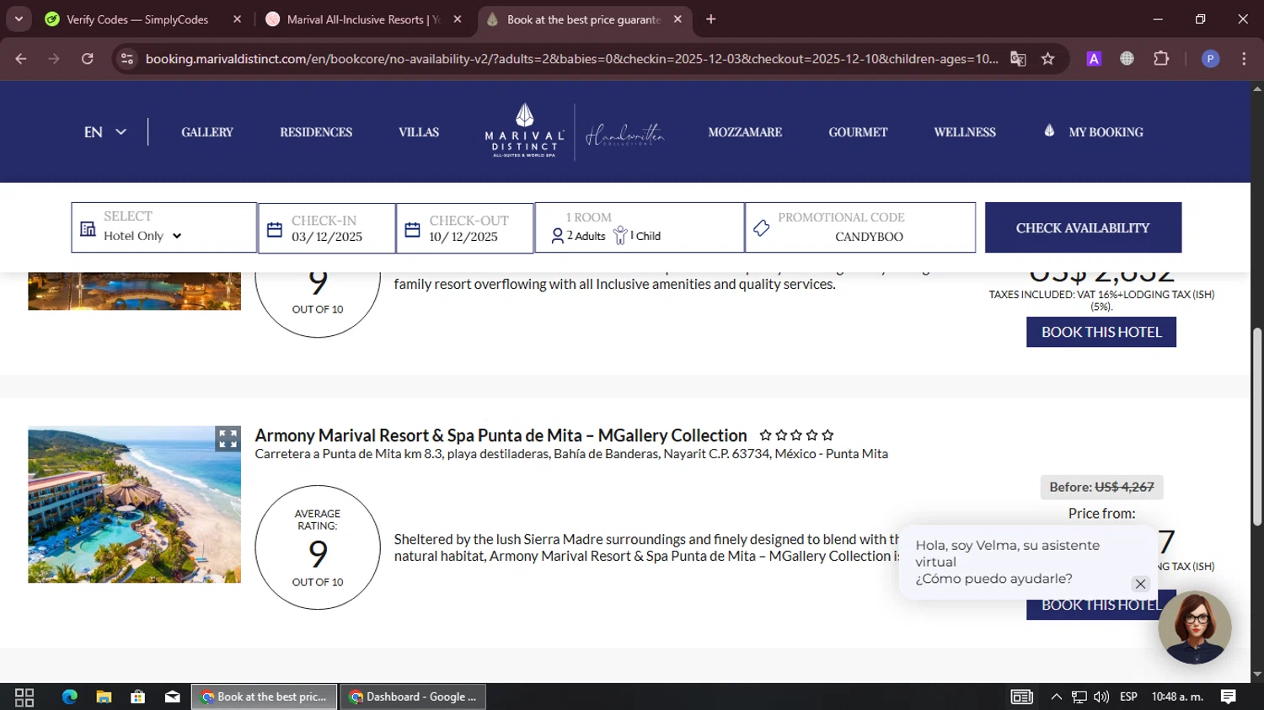Open the Villas menu item
The width and height of the screenshot is (1264, 710).
click(x=419, y=132)
